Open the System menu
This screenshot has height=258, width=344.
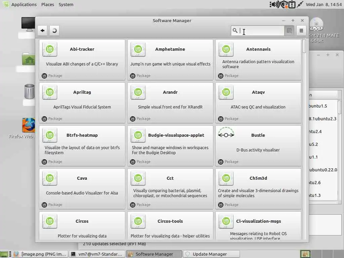66,4
